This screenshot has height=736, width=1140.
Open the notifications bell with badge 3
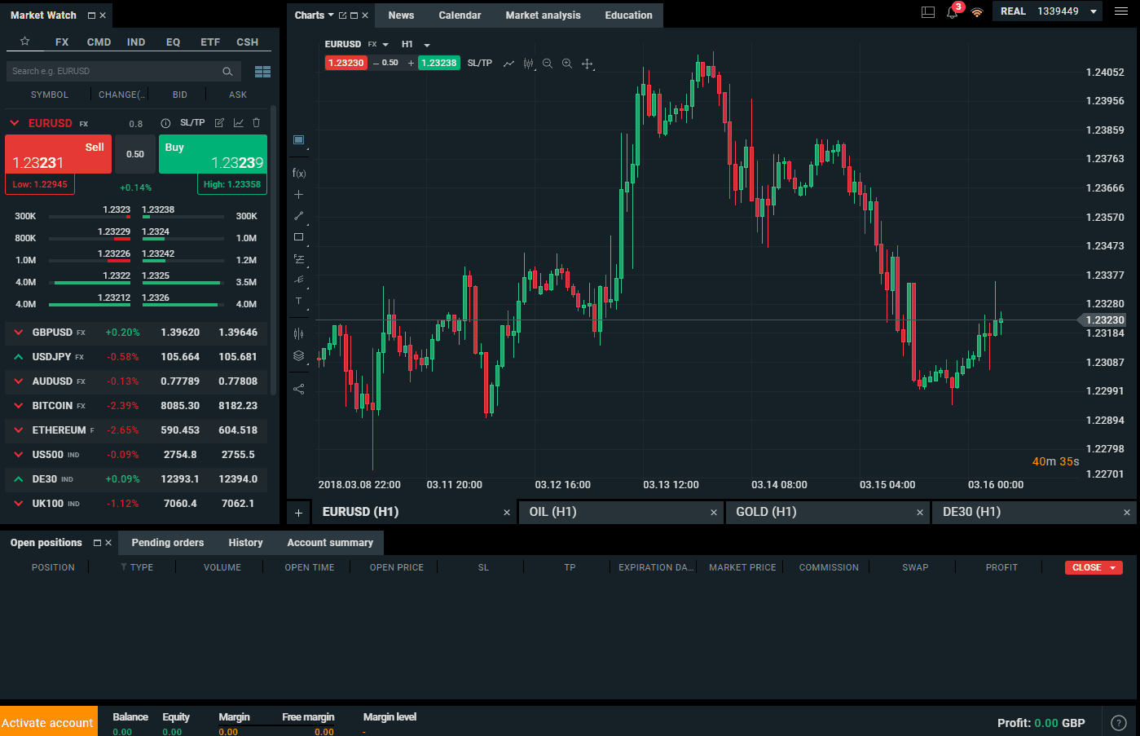point(952,14)
